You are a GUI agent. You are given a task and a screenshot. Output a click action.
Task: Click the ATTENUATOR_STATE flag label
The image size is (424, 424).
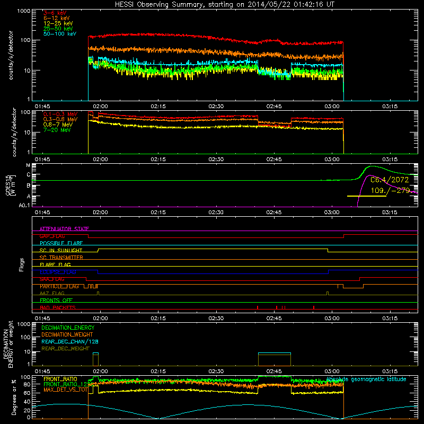pyautogui.click(x=64, y=229)
